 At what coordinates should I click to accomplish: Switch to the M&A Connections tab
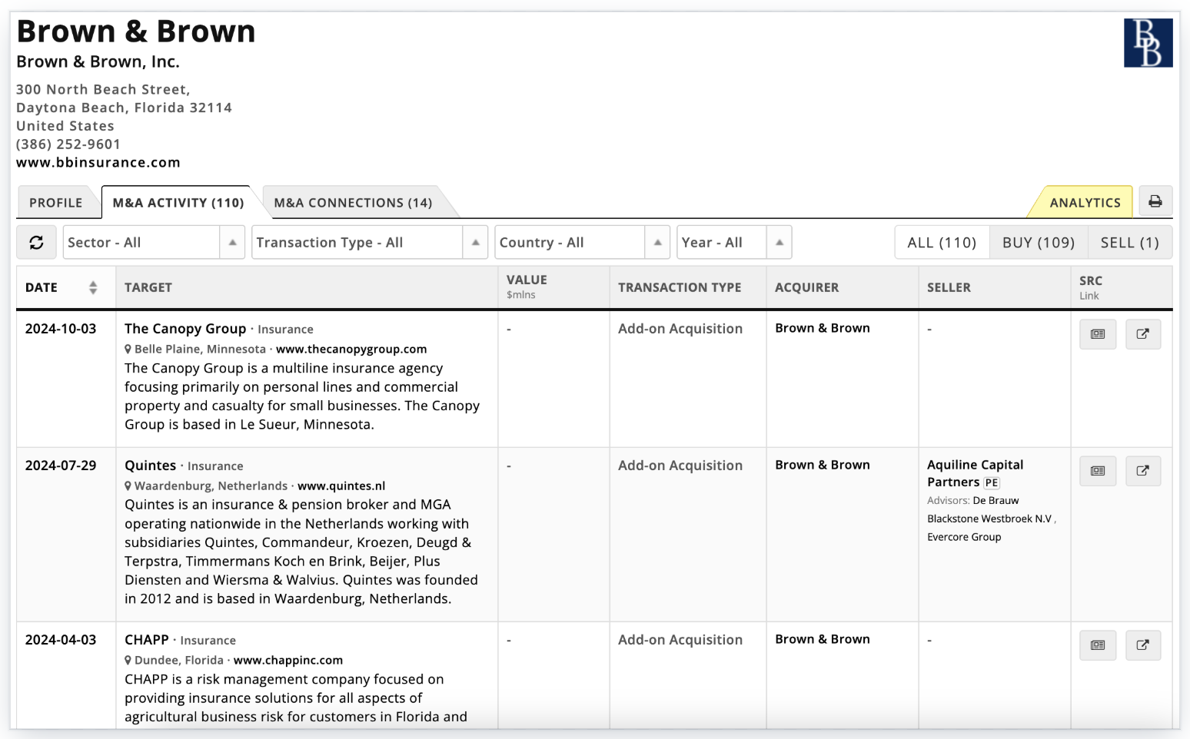353,202
